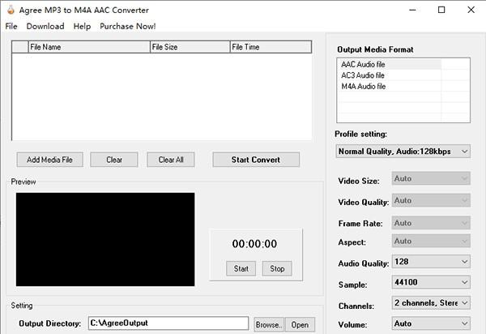
Task: Click the File Name column header
Action: (x=89, y=47)
